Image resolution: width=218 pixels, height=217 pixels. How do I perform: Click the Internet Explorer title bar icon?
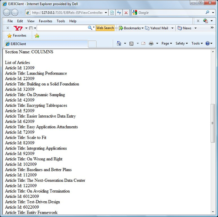click(5, 3)
